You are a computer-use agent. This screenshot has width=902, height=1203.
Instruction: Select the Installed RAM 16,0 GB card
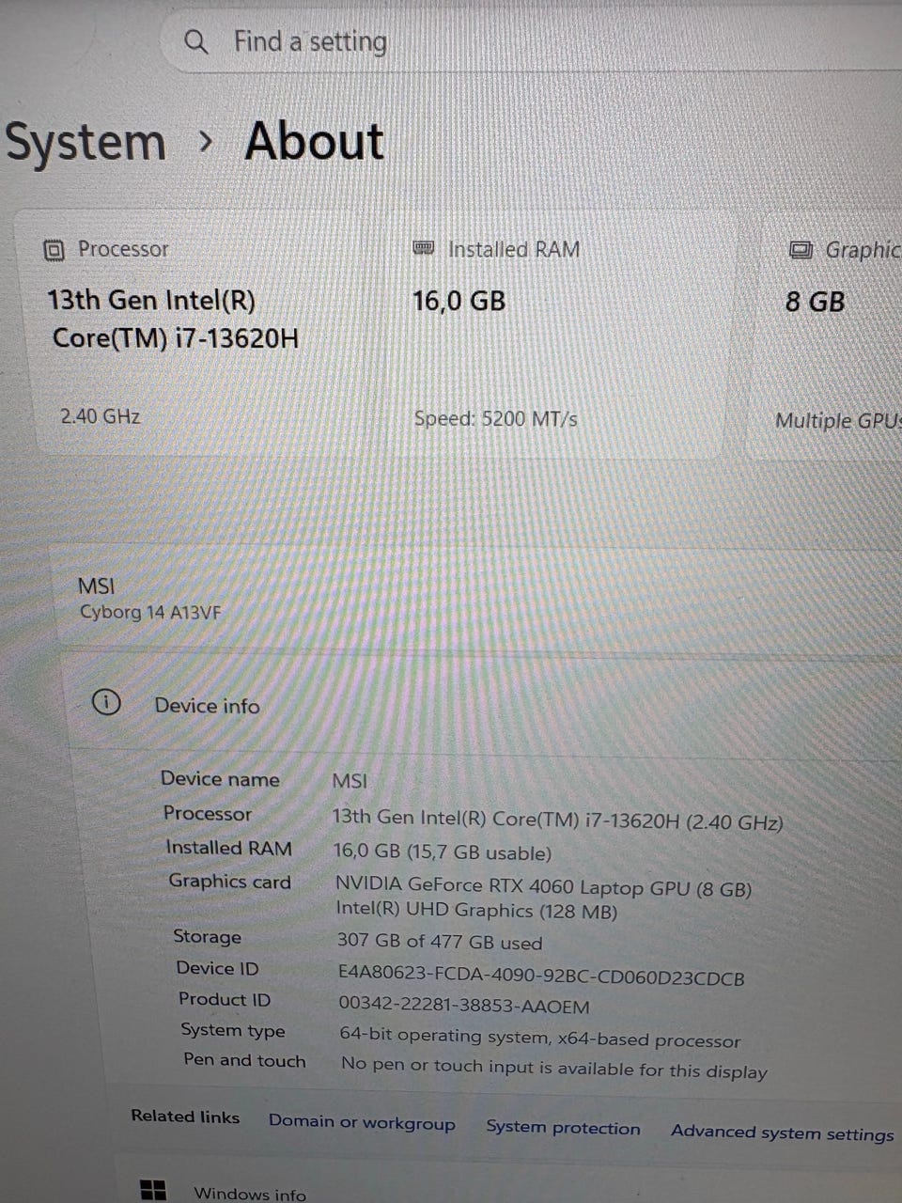coord(562,334)
